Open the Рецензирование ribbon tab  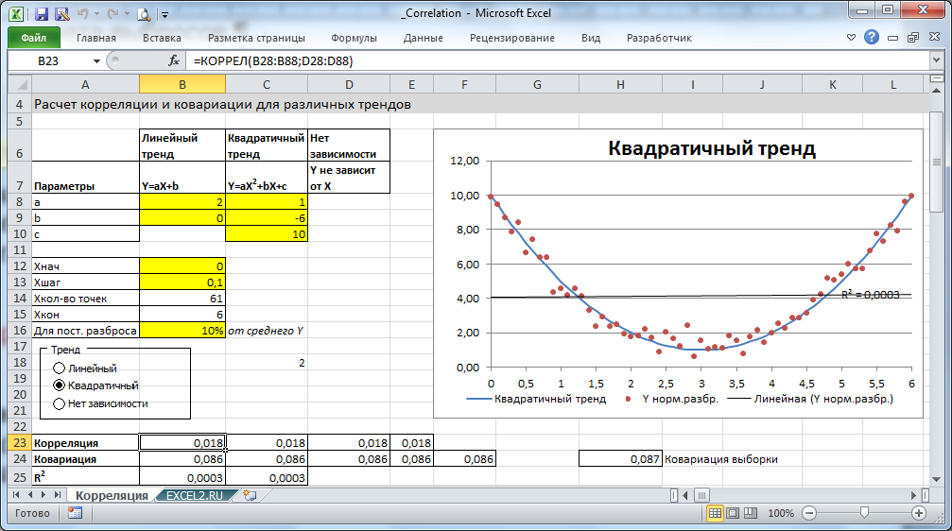pyautogui.click(x=511, y=38)
